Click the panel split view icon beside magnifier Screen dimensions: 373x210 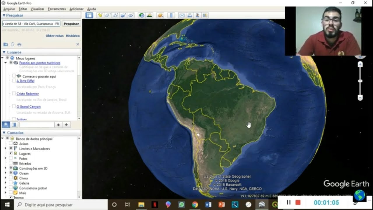click(x=14, y=125)
